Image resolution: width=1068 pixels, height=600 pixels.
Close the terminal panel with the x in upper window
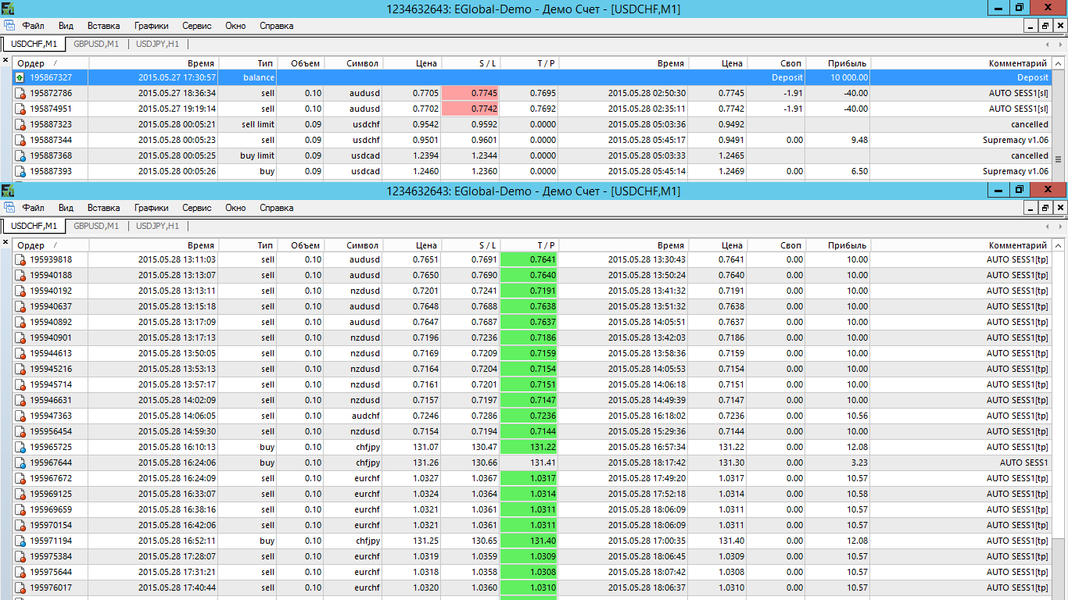pos(5,60)
